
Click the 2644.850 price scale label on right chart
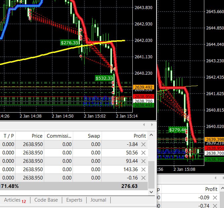(215, 28)
